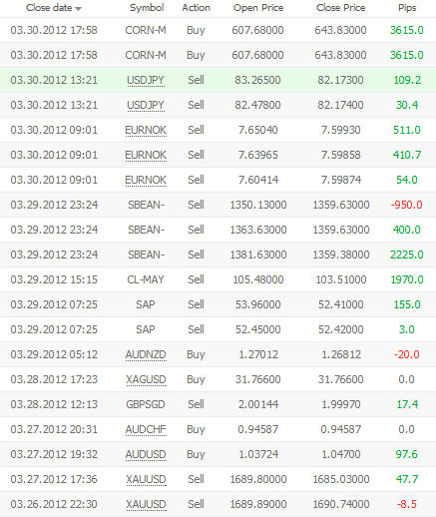Select close date 03.26.2012 22:30
Image resolution: width=436 pixels, height=517 pixels.
[54, 504]
